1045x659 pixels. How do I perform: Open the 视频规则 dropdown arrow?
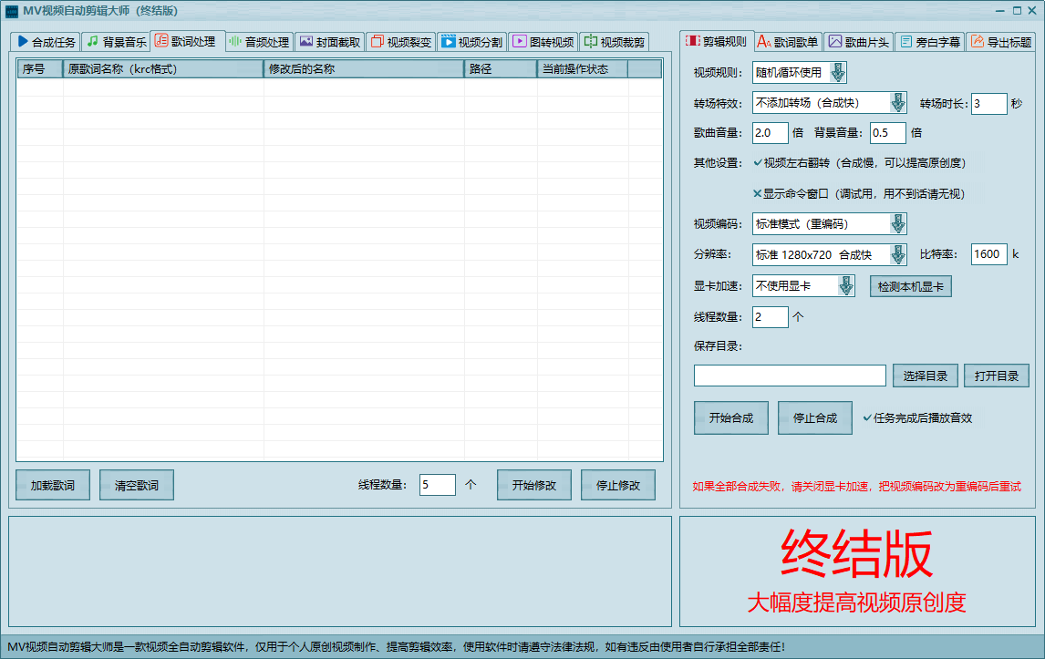(838, 73)
